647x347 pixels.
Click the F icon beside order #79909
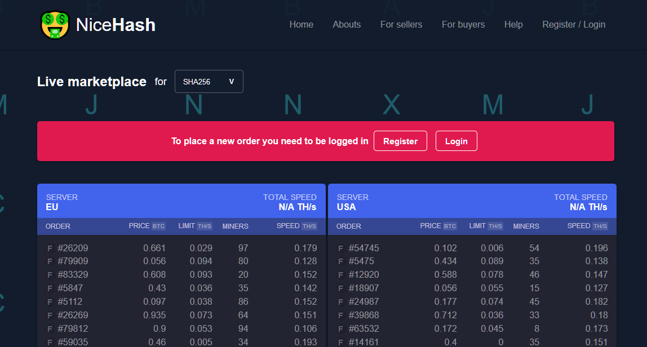tap(50, 261)
